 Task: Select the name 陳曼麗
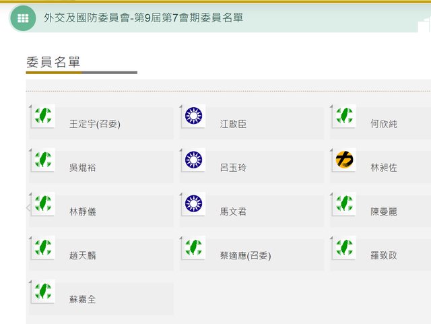pyautogui.click(x=384, y=212)
